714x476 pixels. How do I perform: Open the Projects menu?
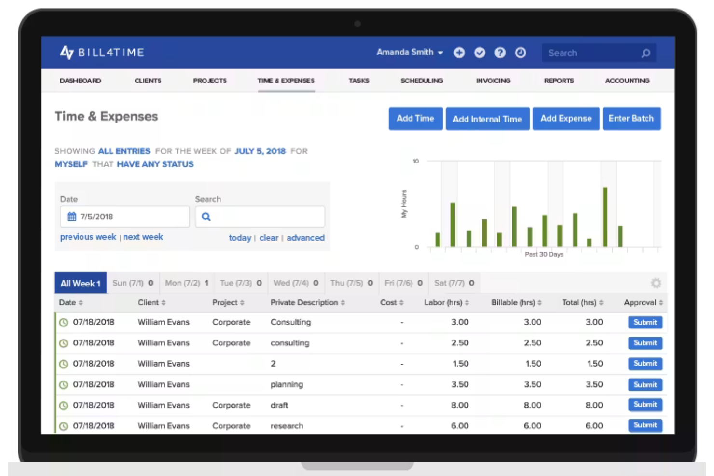click(x=210, y=81)
